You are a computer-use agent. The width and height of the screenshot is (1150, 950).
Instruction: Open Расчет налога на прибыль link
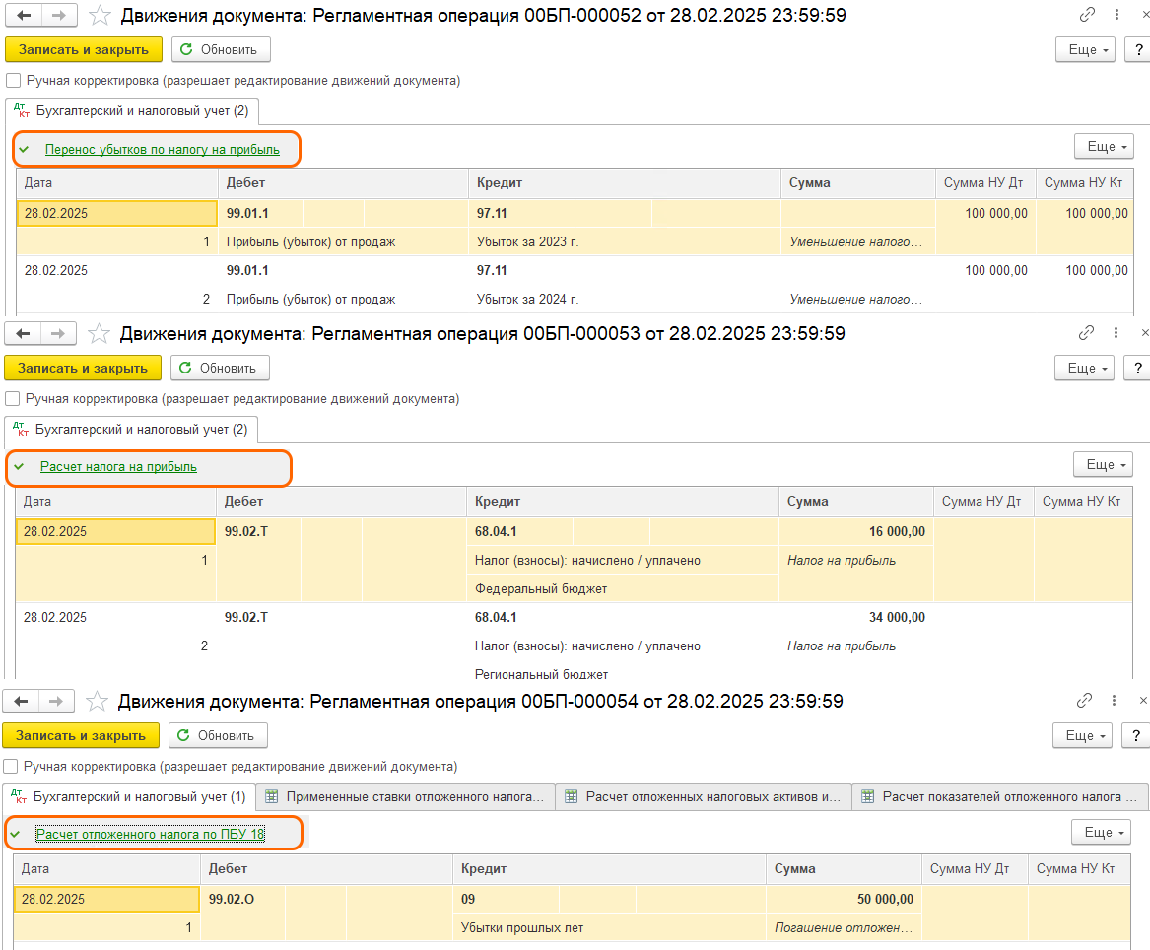(118, 467)
